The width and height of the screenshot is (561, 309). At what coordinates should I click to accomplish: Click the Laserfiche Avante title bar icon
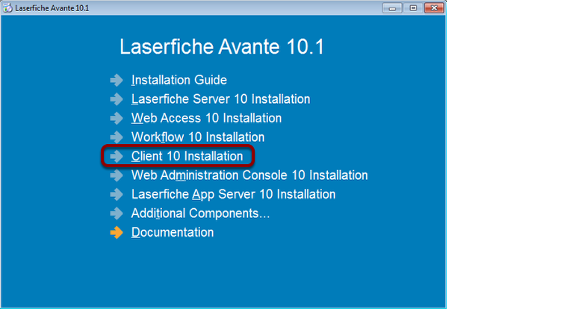coord(7,8)
